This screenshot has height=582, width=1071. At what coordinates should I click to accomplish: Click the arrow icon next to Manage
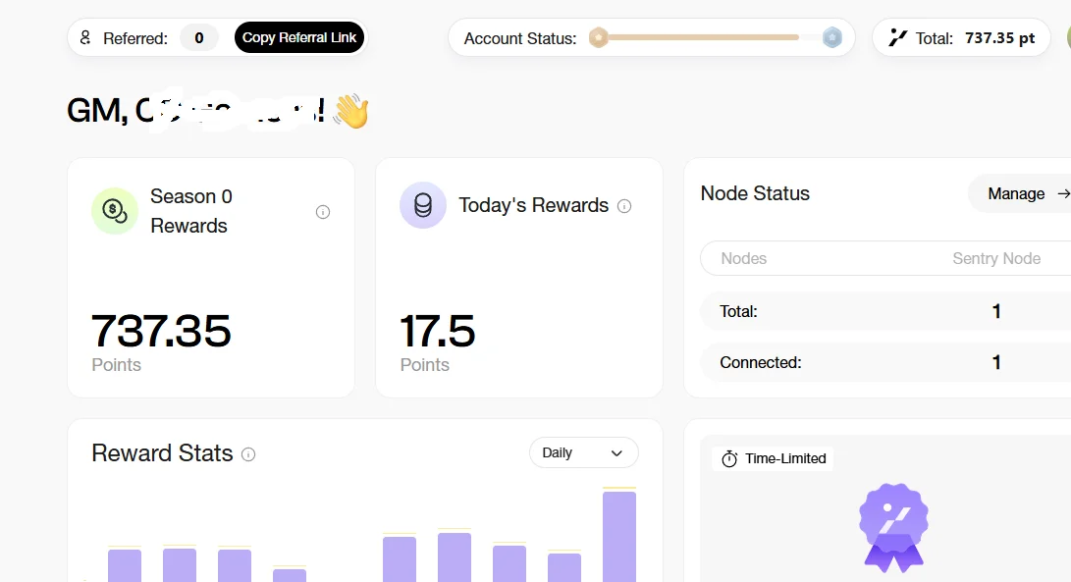1063,194
